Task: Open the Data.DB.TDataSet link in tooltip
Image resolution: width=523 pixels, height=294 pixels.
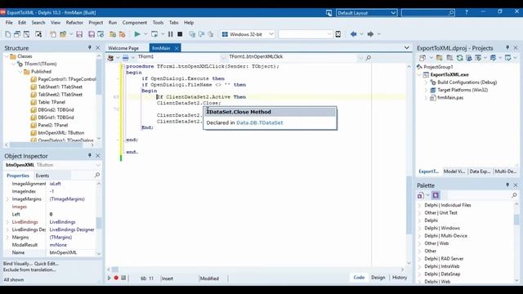Action: pyautogui.click(x=260, y=122)
